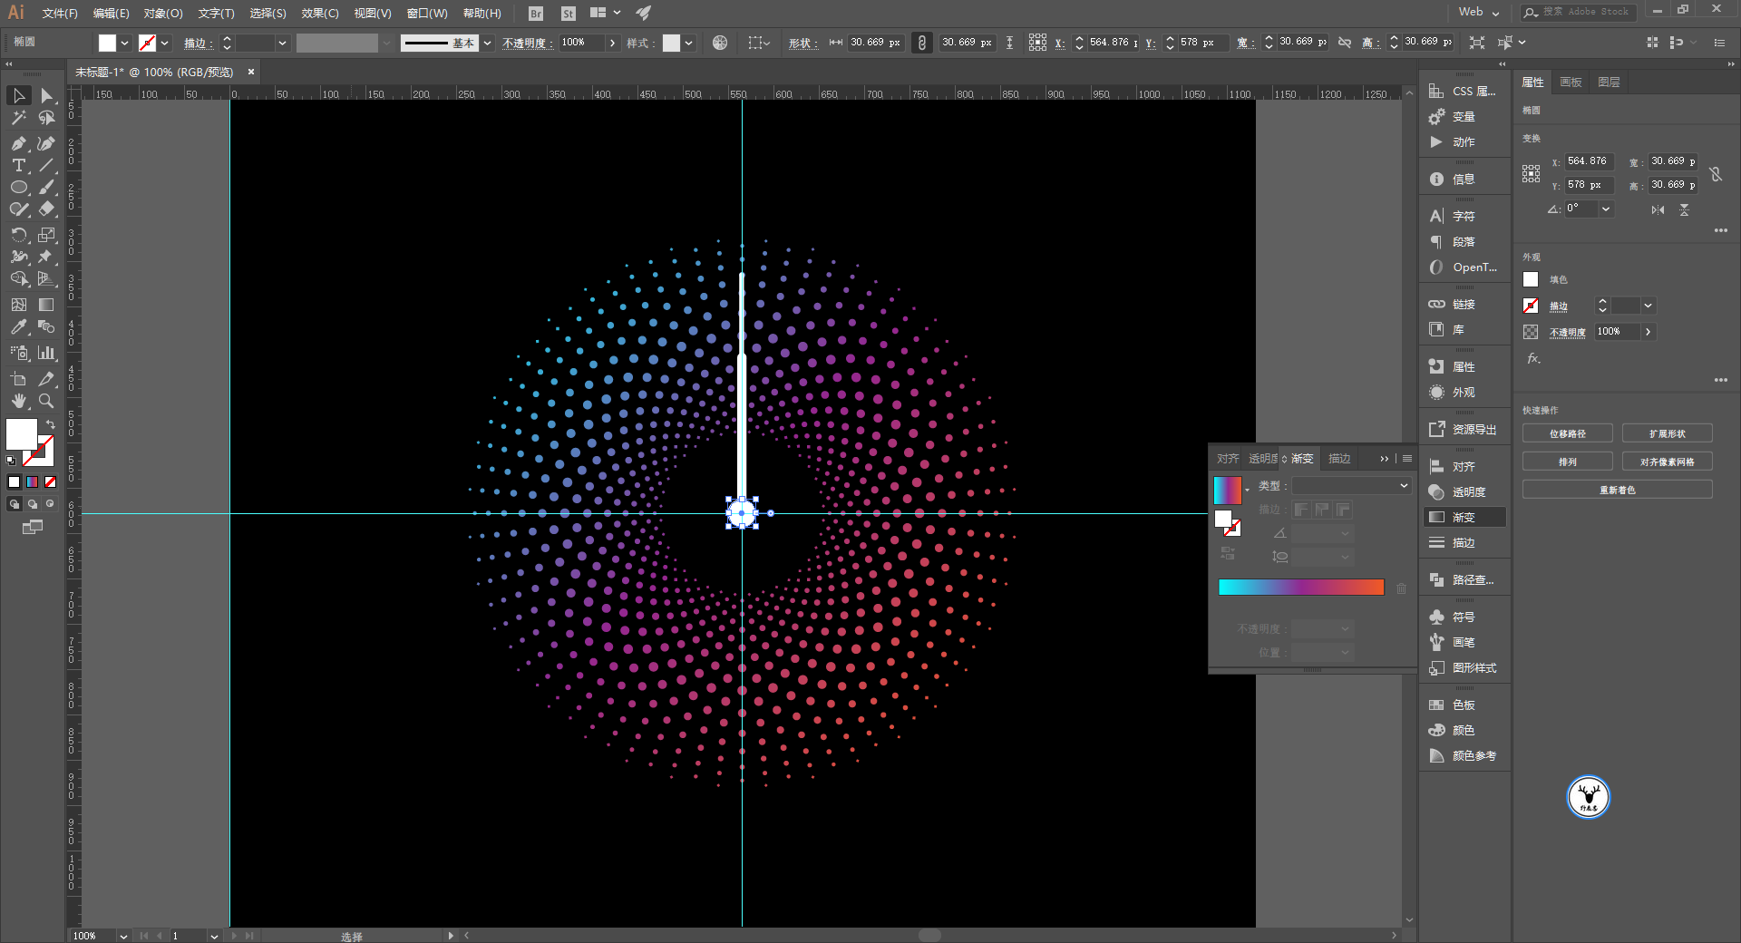Select the Eyedropper tool
The width and height of the screenshot is (1741, 943).
[x=18, y=327]
